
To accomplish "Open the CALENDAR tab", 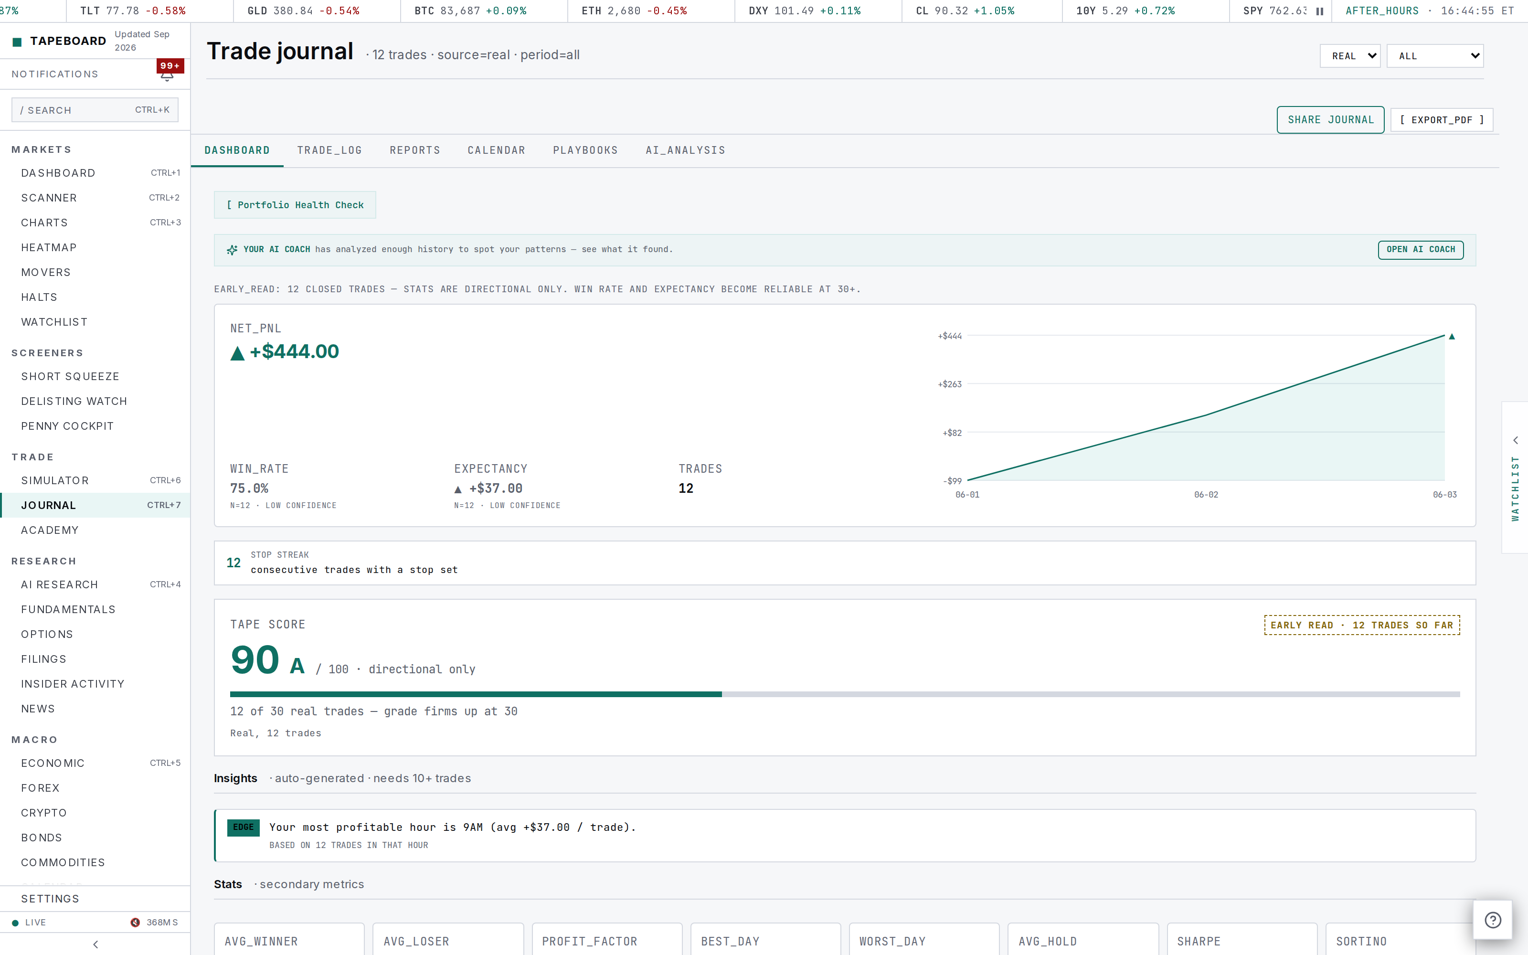I will [x=496, y=150].
